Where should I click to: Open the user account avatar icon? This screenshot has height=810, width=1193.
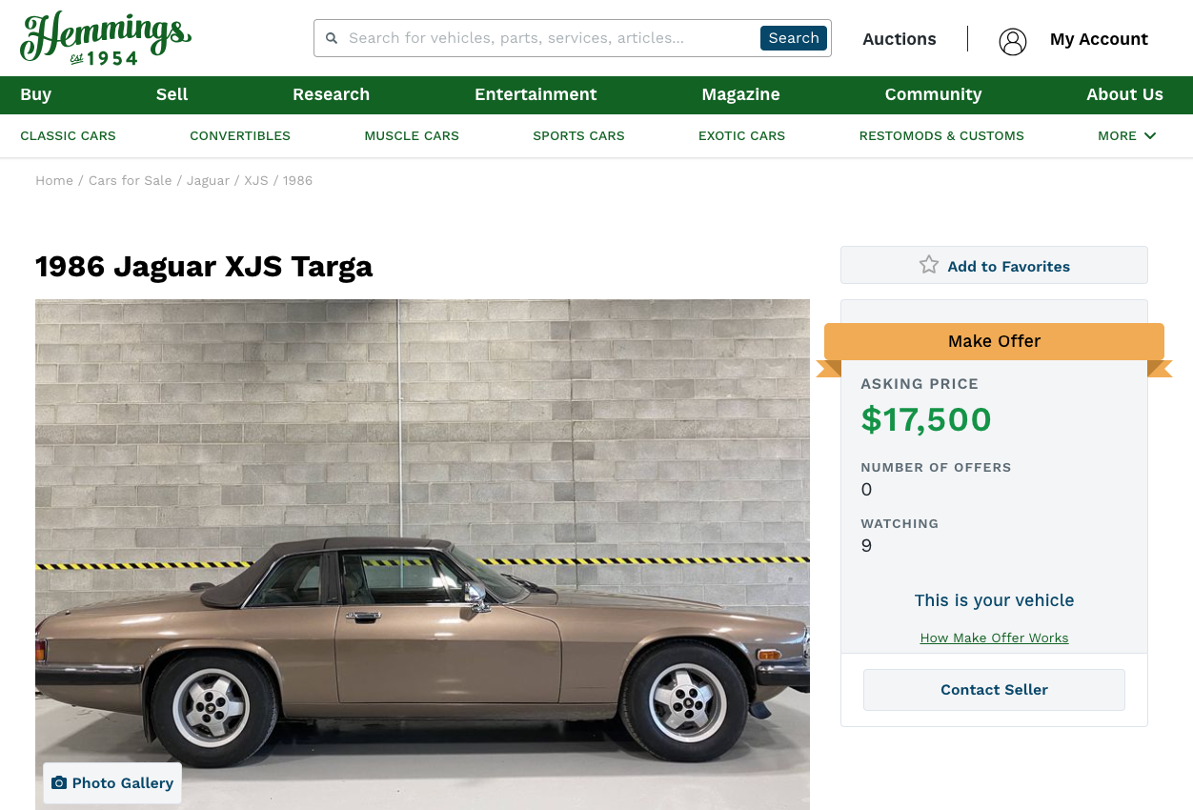pyautogui.click(x=1013, y=41)
